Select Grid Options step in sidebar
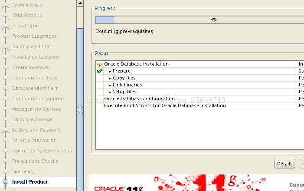304x191 pixels. (x=27, y=15)
